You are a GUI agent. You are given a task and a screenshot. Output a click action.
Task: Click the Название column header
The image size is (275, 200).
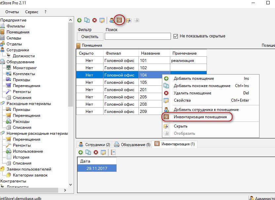[x=154, y=53]
